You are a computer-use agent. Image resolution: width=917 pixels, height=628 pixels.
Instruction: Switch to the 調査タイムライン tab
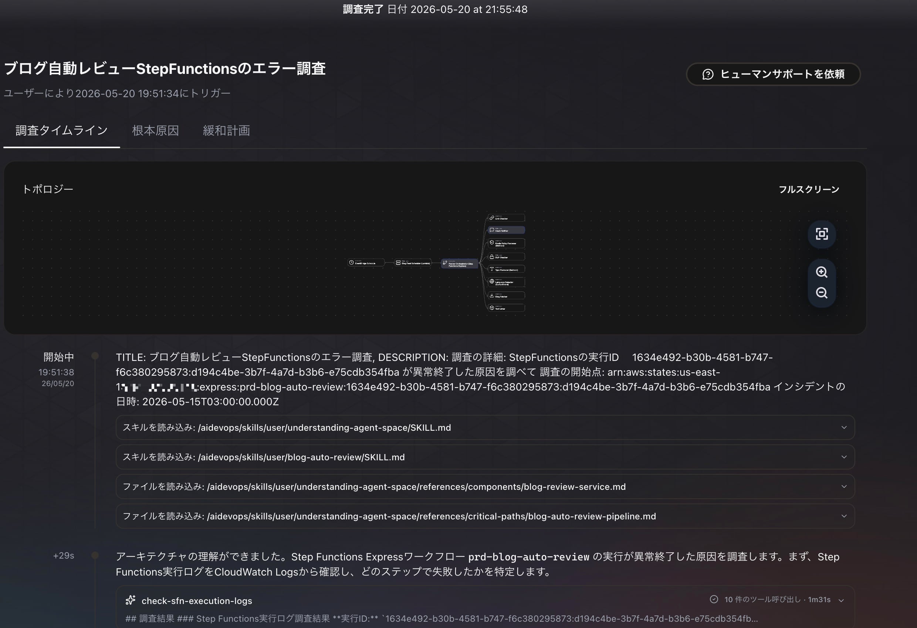click(61, 130)
